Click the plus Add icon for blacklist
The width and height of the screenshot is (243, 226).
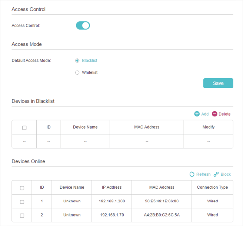click(197, 114)
